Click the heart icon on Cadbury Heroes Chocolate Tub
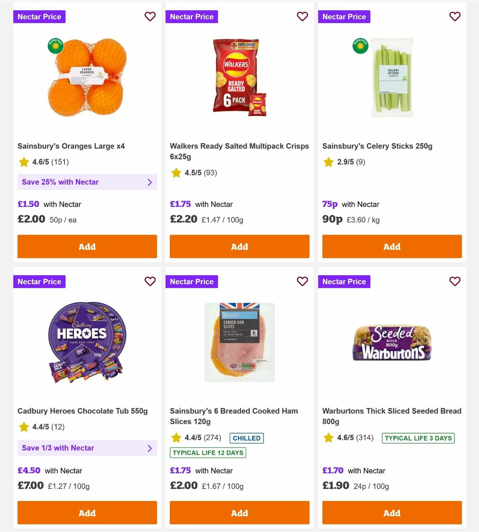Screen dimensions: 479x532 [150, 281]
